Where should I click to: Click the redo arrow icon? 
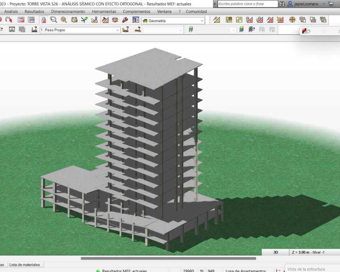pyautogui.click(x=8, y=20)
